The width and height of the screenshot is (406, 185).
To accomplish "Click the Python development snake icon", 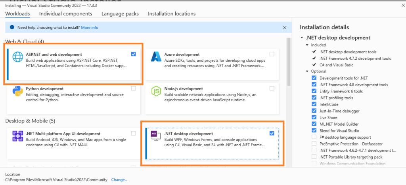I will pyautogui.click(x=17, y=91).
